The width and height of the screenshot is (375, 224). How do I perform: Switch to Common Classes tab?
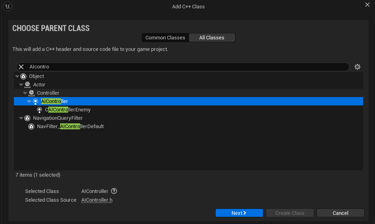coord(165,38)
